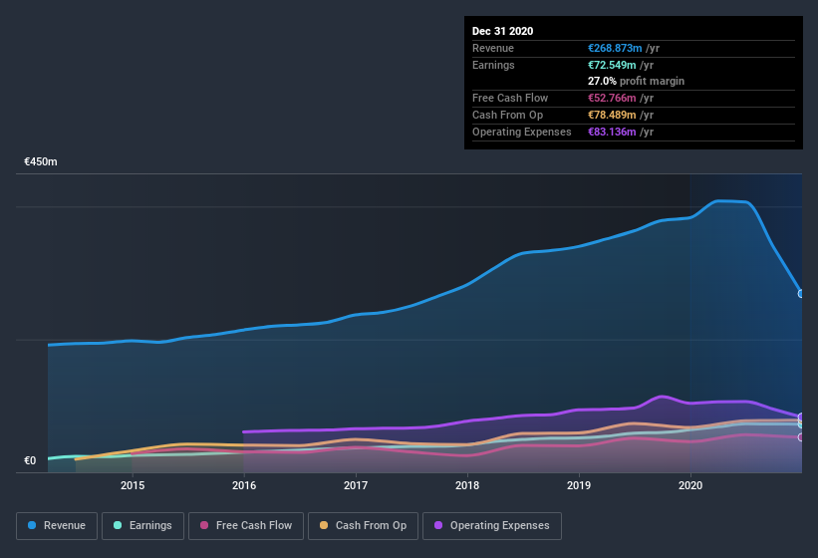Select the 2016 x-axis label
Screen dimensions: 818x558
pyautogui.click(x=244, y=485)
